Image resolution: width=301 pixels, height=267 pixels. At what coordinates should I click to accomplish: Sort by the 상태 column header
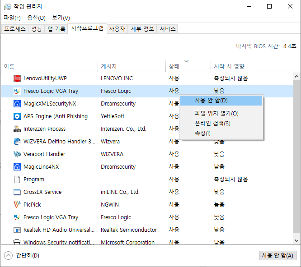click(x=188, y=66)
